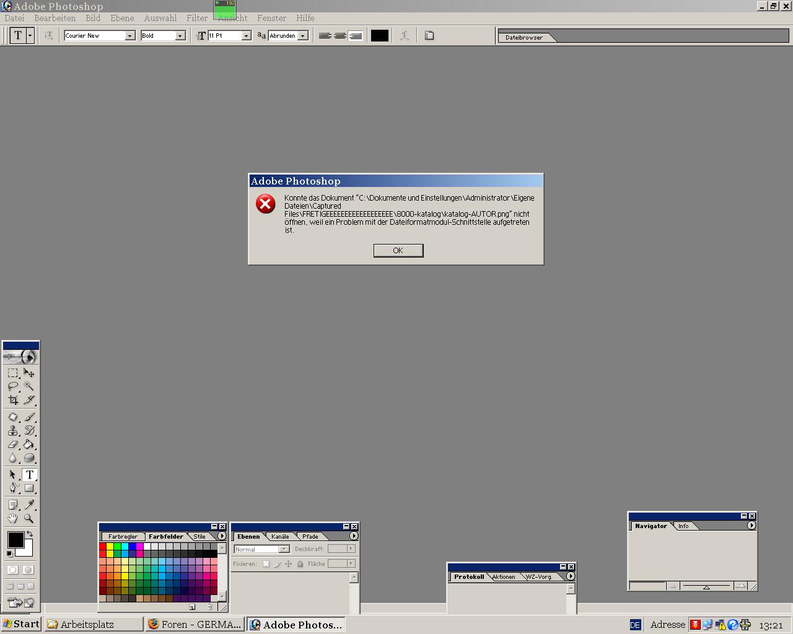
Task: Select the Rectangle shape tool
Action: pos(28,489)
